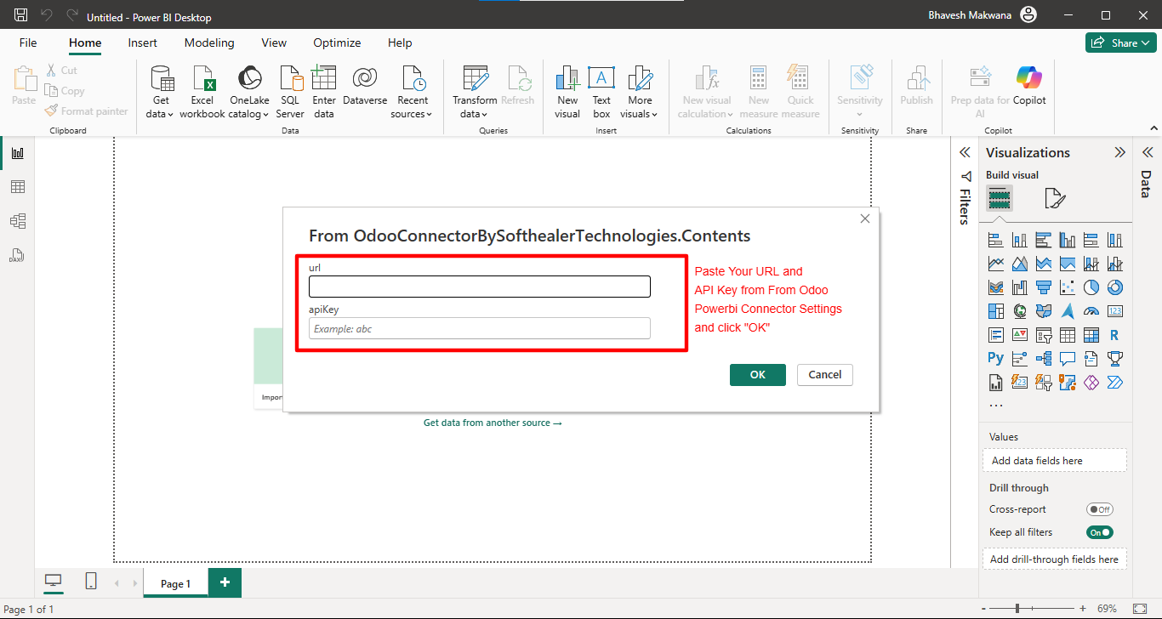The height and width of the screenshot is (619, 1162).
Task: Open the Modeling ribbon tab
Action: pyautogui.click(x=209, y=43)
